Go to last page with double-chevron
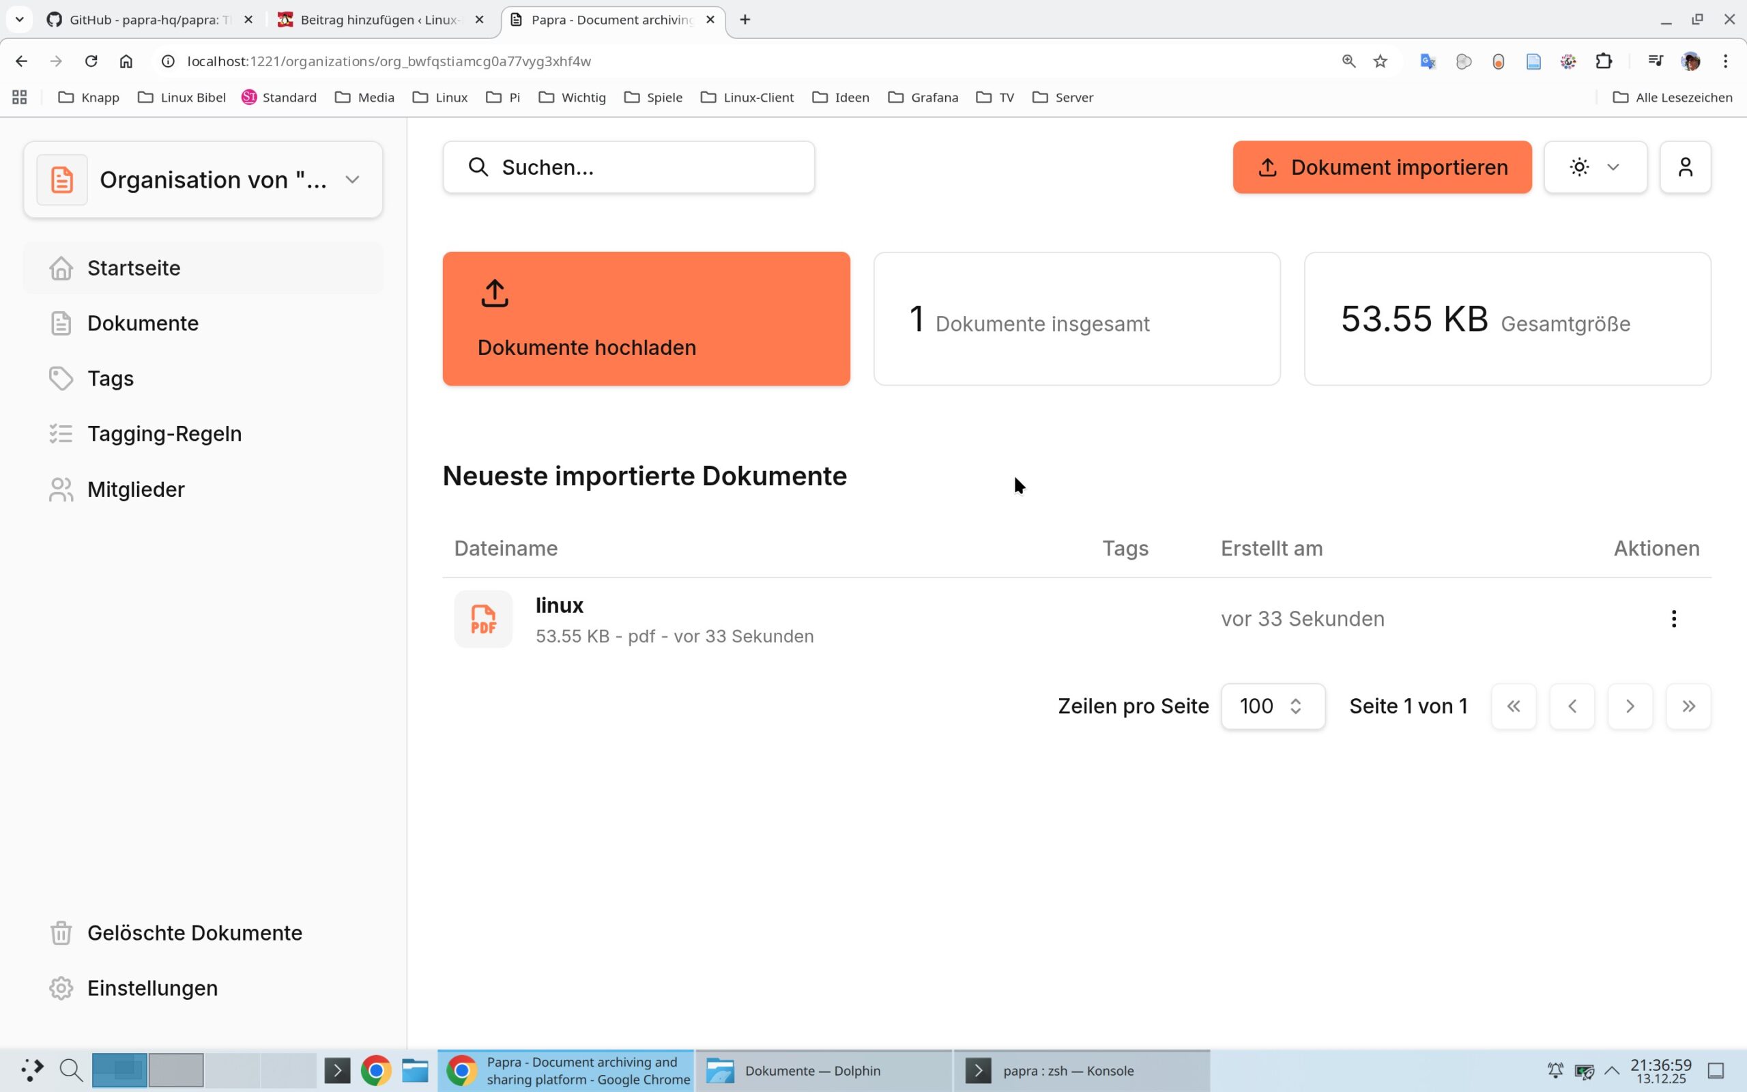The height and width of the screenshot is (1092, 1747). pyautogui.click(x=1687, y=706)
